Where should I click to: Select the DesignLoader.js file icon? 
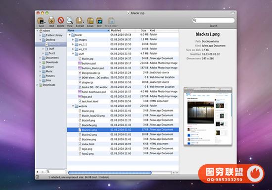pos(80,73)
